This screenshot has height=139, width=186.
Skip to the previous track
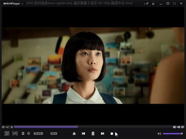(x=83, y=133)
